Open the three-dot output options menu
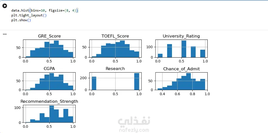The image size is (268, 133). point(5,34)
